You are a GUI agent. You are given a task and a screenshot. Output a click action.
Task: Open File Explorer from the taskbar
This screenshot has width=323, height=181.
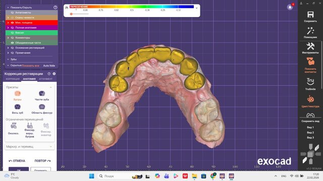click(194, 176)
